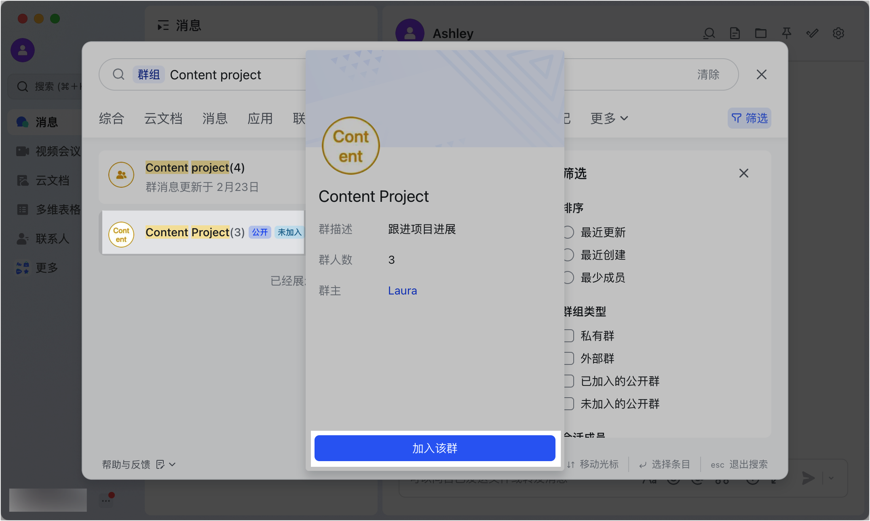Open 视频会议 in left sidebar
Image resolution: width=870 pixels, height=521 pixels.
point(48,151)
